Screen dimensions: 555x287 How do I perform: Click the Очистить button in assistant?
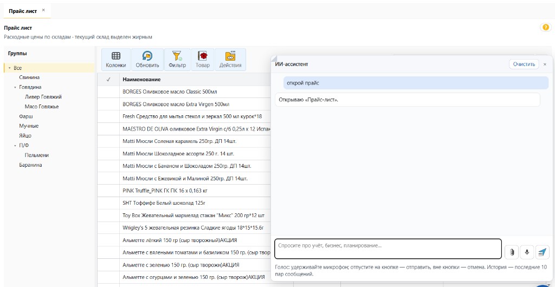coord(524,64)
